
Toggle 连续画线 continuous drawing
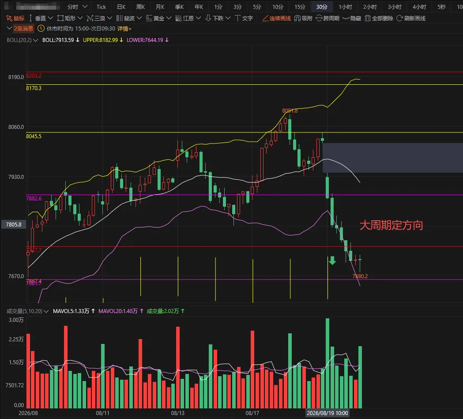pos(277,18)
